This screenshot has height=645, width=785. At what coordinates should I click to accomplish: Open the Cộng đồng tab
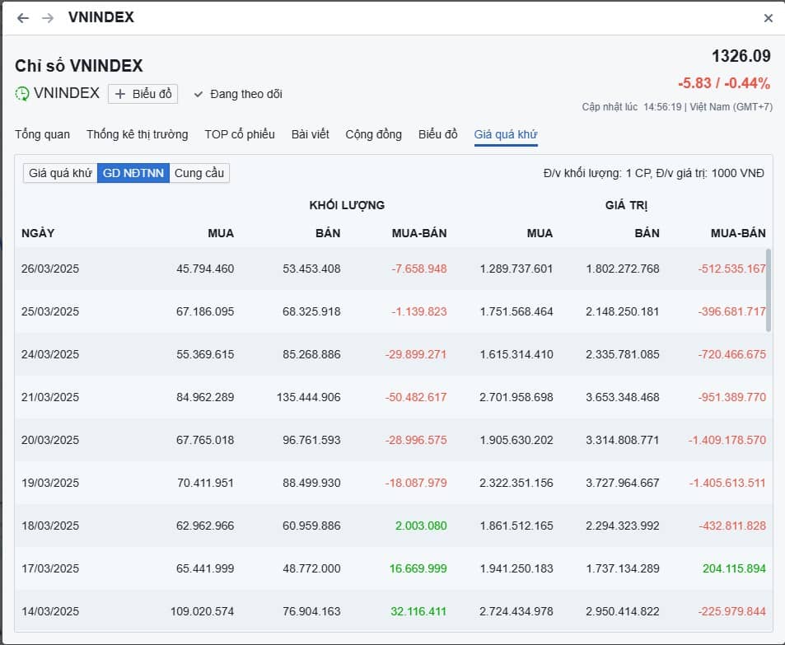coord(373,133)
